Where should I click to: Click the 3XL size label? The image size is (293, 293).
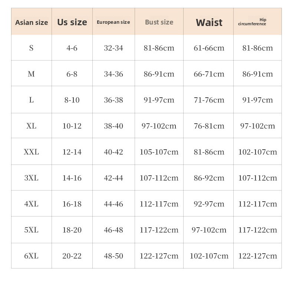coord(31,178)
